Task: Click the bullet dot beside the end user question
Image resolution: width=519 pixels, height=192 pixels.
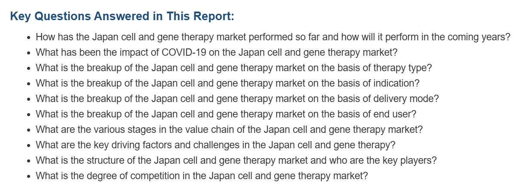Action: 28,115
